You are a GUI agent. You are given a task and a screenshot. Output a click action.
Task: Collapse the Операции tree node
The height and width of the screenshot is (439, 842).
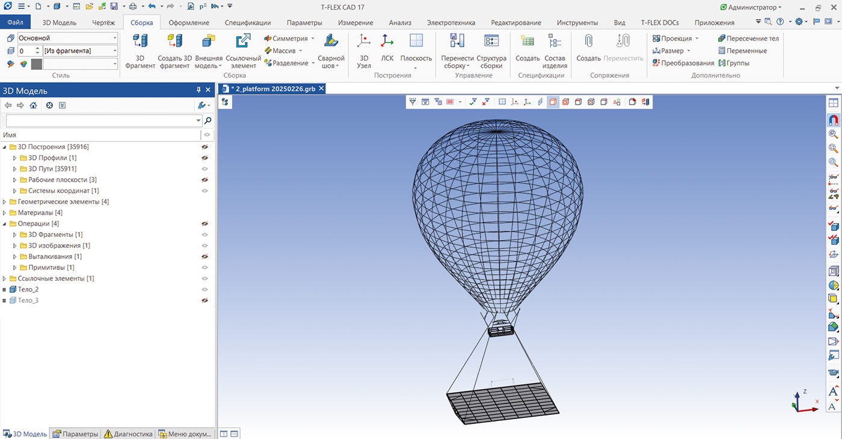(5, 224)
